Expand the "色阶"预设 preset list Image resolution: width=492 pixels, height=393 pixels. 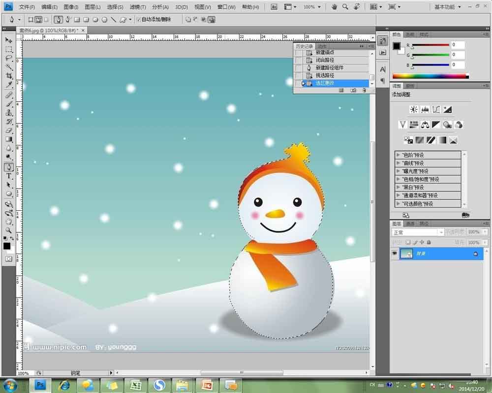tap(398, 155)
